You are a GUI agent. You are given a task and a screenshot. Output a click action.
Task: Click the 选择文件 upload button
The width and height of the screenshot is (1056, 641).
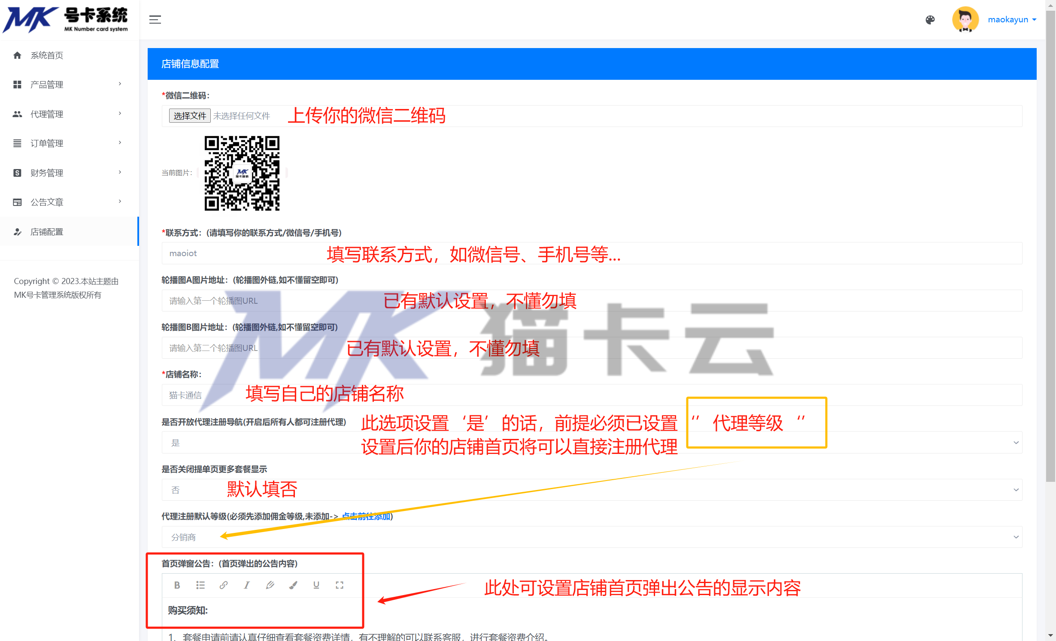190,116
